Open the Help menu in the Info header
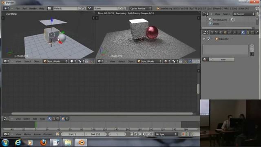This screenshot has width=261, height=147. [42, 8]
